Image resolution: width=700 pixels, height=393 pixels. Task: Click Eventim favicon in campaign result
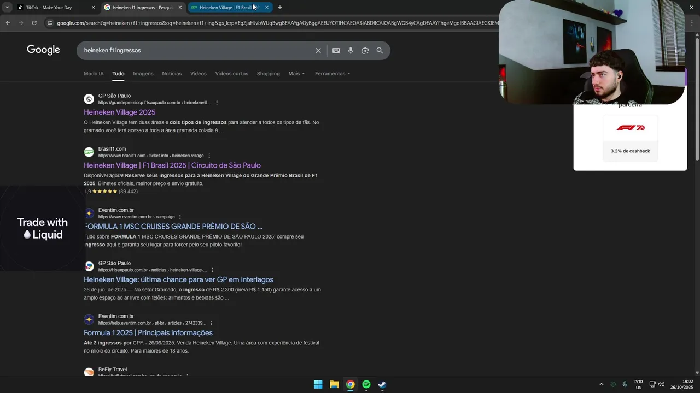pos(89,213)
